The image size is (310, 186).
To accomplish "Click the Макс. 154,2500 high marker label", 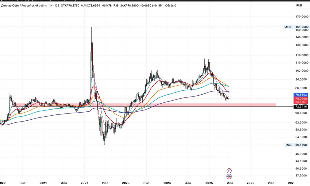I will 296,27.
